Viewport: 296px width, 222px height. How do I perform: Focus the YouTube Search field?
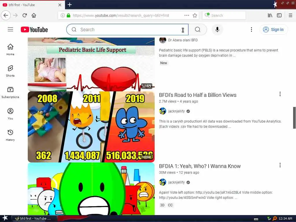point(127,29)
